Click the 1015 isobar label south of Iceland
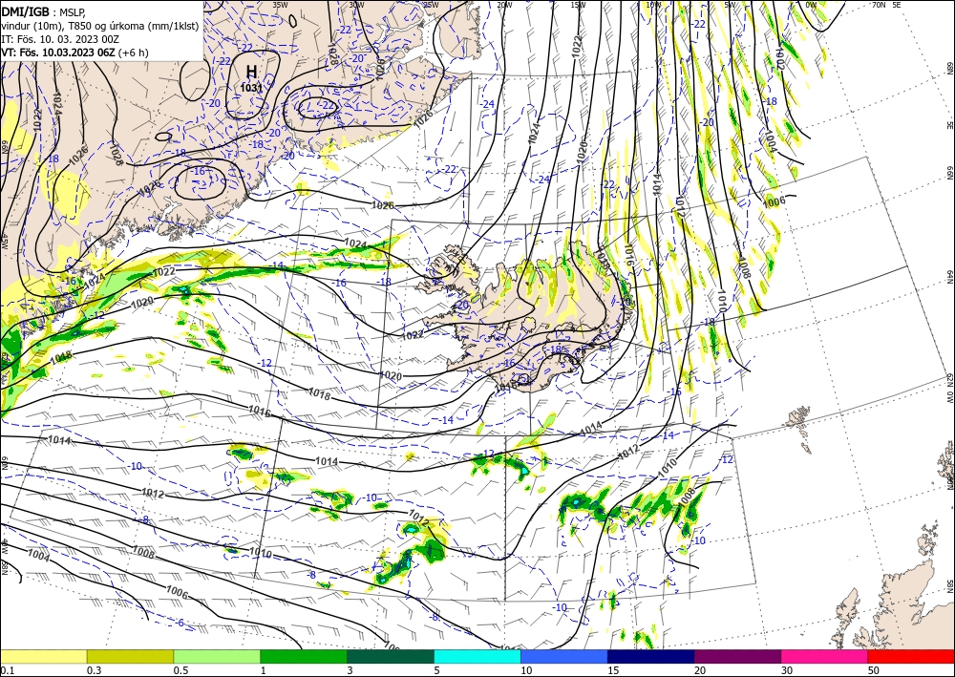This screenshot has height=677, width=955. click(x=505, y=386)
